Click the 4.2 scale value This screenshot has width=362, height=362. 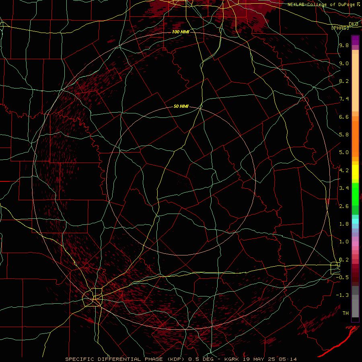click(344, 171)
